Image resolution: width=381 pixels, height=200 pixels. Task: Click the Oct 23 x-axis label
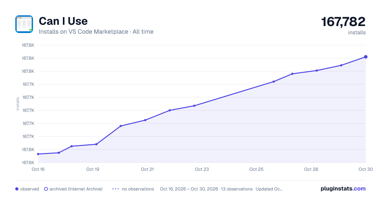(202, 169)
